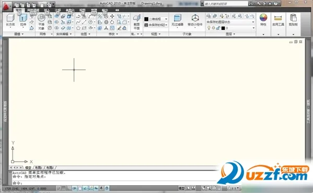Open the Properties (特性) color wheel panel
This screenshot has width=313, height=193.
point(263,20)
